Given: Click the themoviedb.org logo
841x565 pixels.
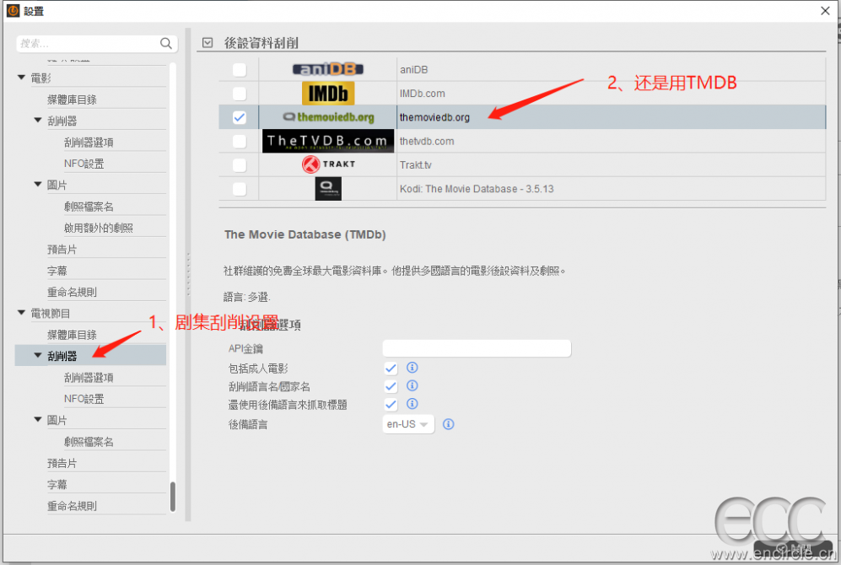Looking at the screenshot, I should 327,117.
